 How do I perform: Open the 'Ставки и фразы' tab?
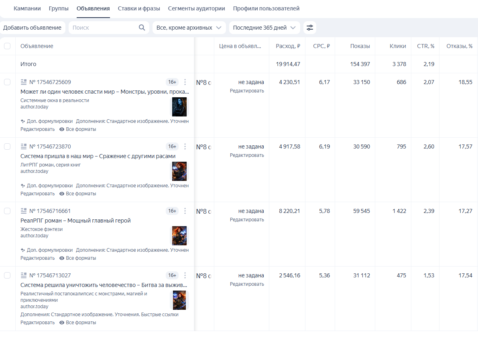pos(139,8)
